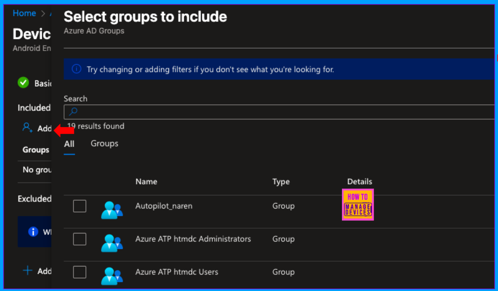Viewport: 498px width, 291px height.
Task: Click the add-user icon under Included groups
Action: coord(27,127)
